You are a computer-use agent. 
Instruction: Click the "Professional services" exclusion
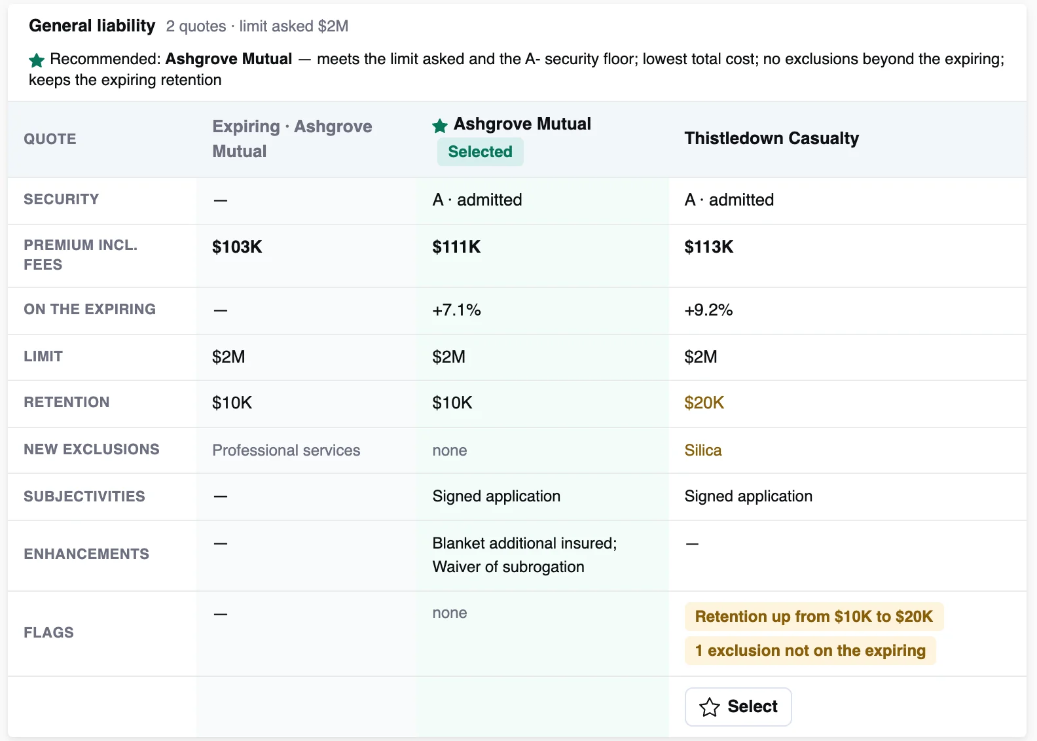coord(286,450)
